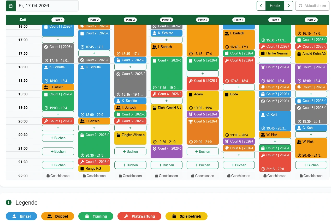
Task: Click the info icon next to Legende
Action: [x=9, y=202]
